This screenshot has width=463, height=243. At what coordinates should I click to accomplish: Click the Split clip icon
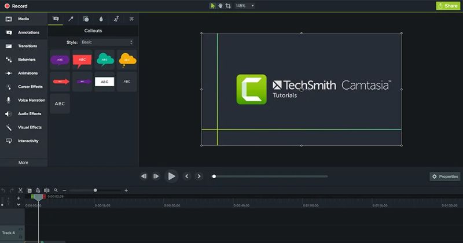coord(47,190)
